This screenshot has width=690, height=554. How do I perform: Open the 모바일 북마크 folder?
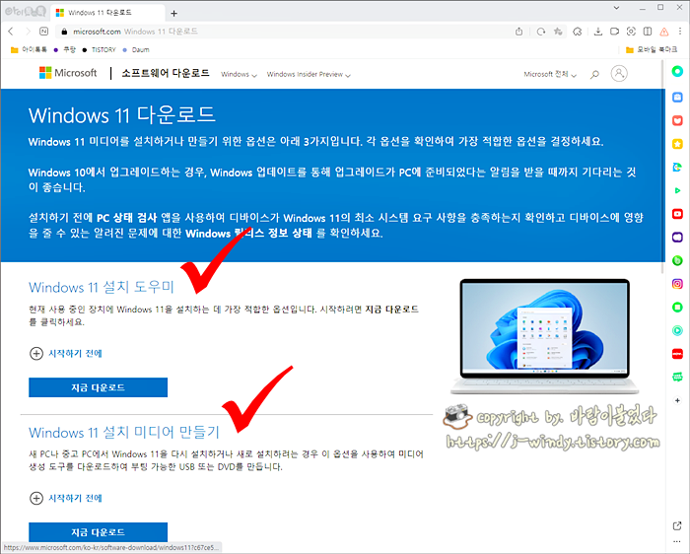pos(652,49)
